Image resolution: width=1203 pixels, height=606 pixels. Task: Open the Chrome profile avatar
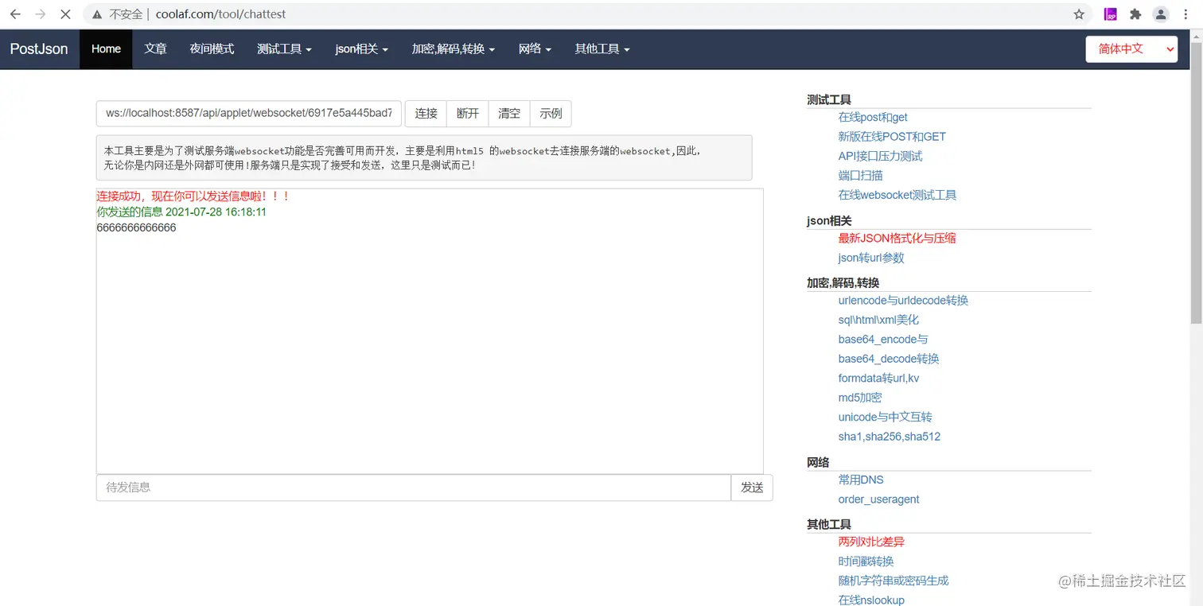click(x=1161, y=14)
